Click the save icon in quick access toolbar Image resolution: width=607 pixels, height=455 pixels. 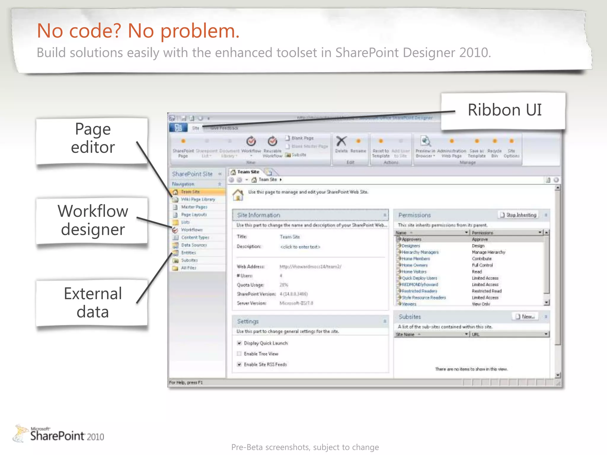[184, 118]
